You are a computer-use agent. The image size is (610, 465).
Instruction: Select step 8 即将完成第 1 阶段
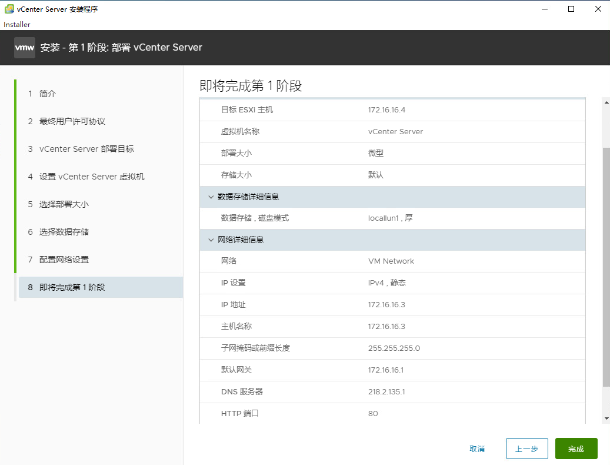coord(101,287)
